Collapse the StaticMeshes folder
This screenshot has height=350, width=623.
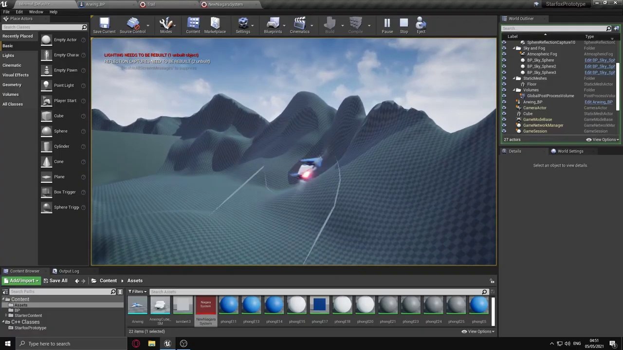514,78
